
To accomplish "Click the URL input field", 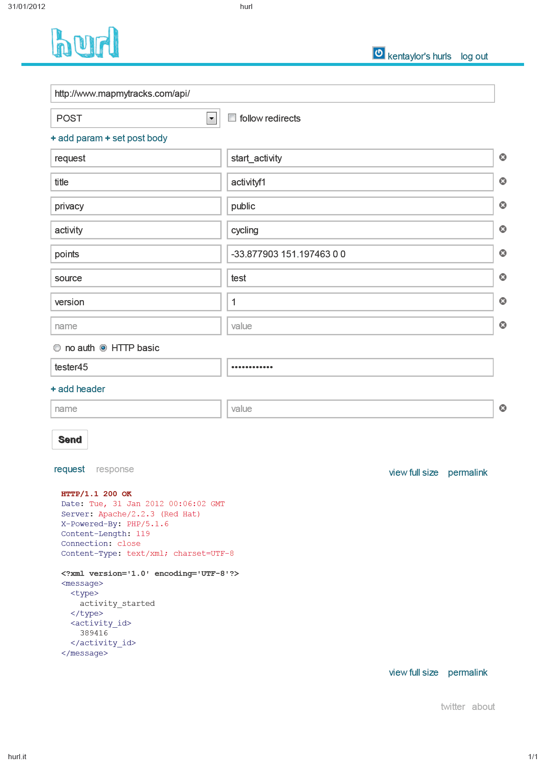I will 272,94.
